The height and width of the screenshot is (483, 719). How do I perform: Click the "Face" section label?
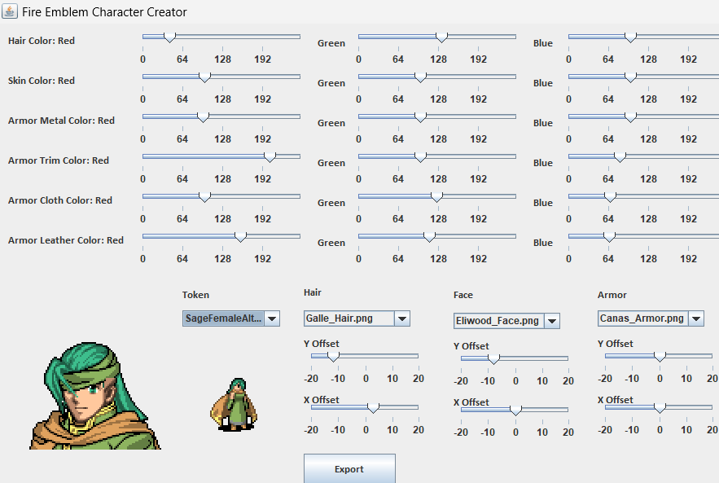point(463,295)
